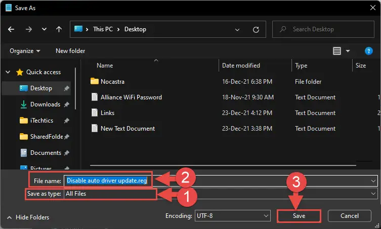Close the Save As dialog
Image resolution: width=381 pixels, height=229 pixels.
click(x=373, y=8)
